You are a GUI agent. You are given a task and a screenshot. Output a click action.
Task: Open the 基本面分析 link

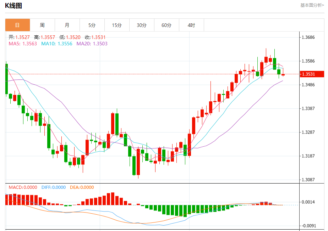(312, 5)
